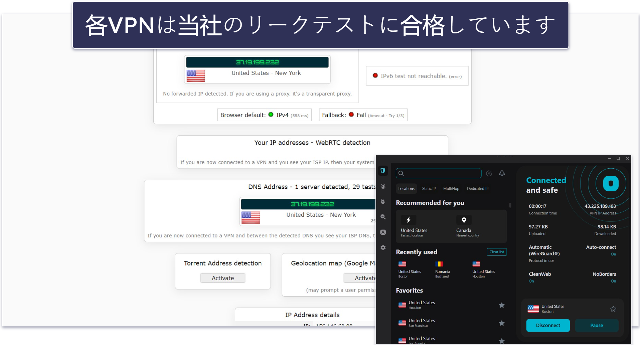Click the United States Boston connected server label
Viewport: 640px width, 345px height.
click(553, 309)
